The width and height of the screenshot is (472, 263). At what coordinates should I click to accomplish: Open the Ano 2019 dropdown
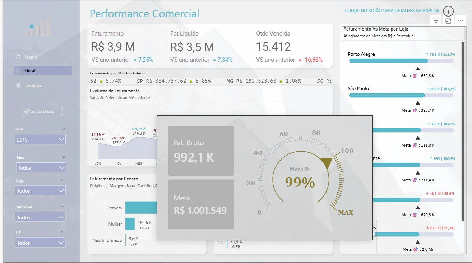(x=41, y=139)
